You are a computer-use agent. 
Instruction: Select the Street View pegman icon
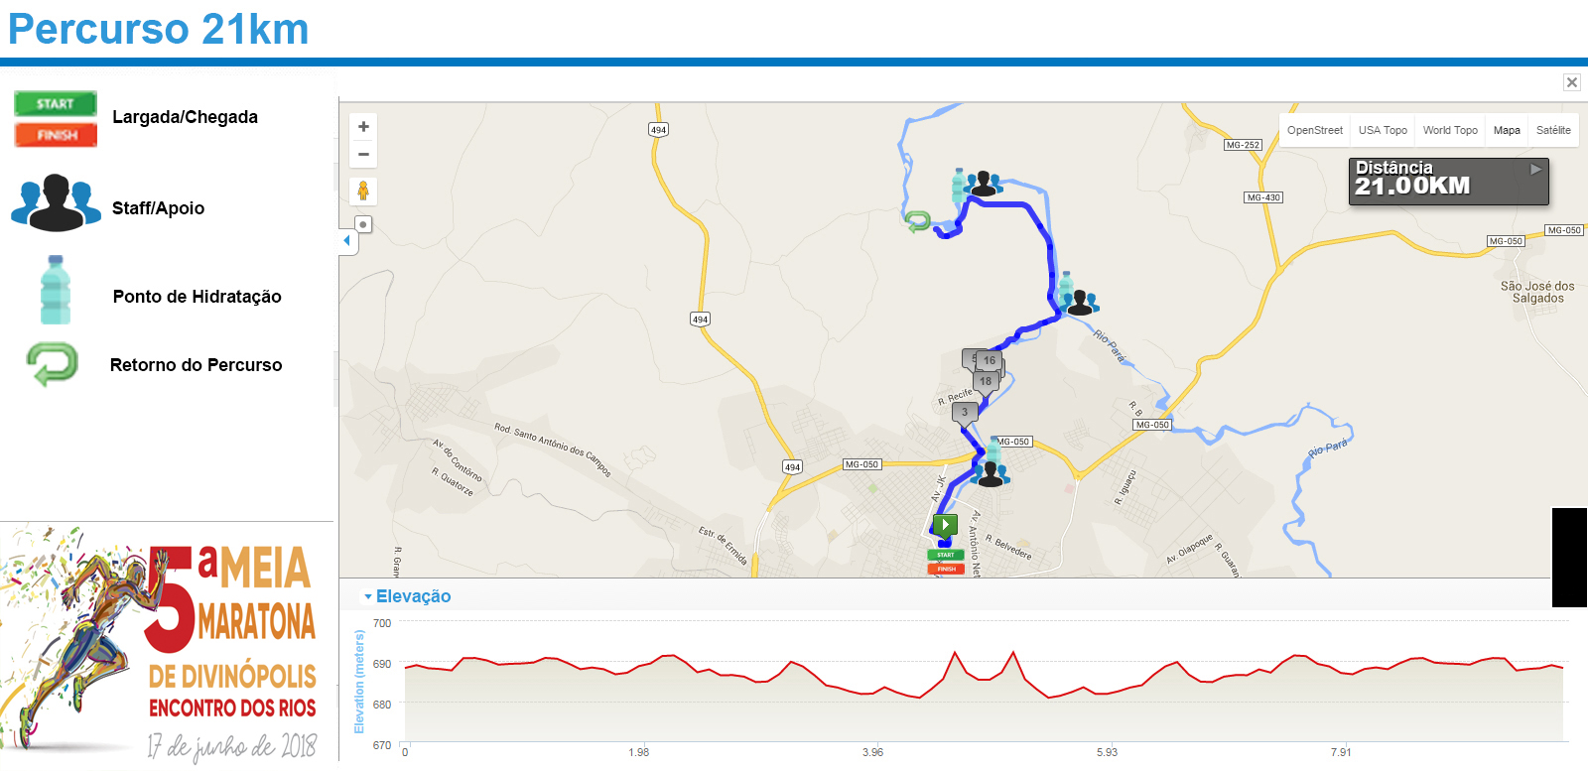tap(363, 191)
